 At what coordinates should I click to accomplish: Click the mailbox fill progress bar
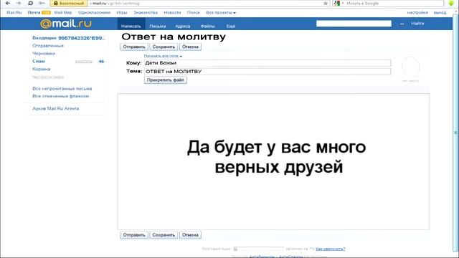tap(259, 249)
